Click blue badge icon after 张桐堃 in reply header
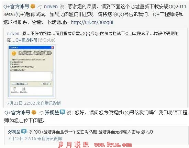The image size is (189, 148). [62, 112]
